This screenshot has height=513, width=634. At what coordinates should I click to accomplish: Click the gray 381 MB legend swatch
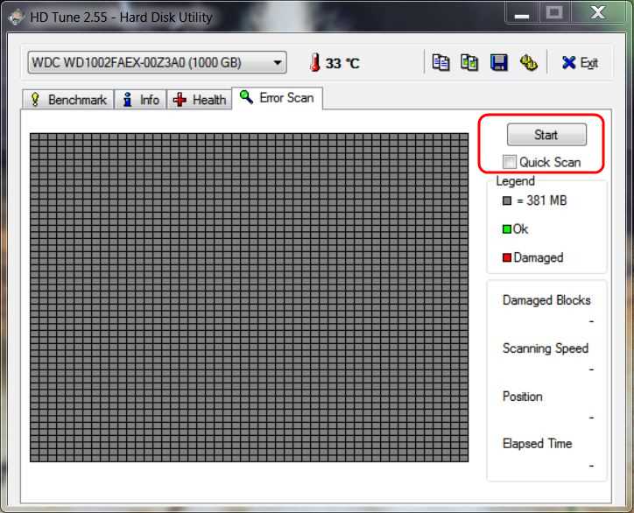click(x=507, y=200)
